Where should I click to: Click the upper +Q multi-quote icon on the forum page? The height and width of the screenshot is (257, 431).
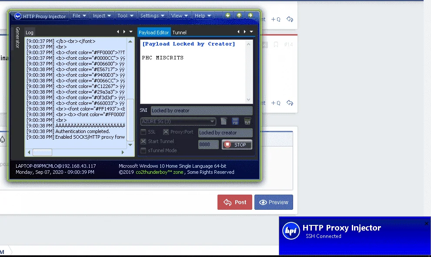tap(276, 20)
